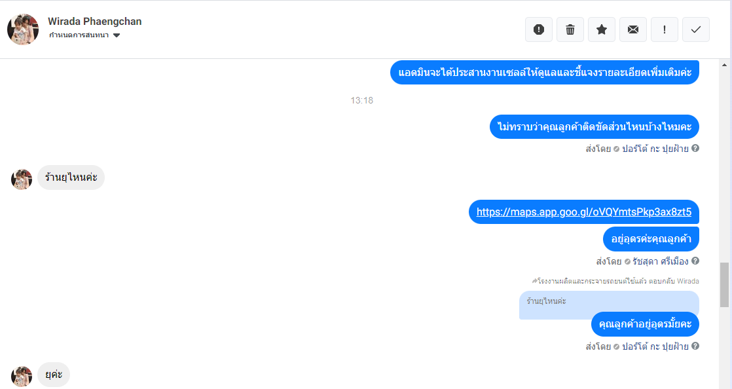Click the Wirada Phaengchan name in header
Screen dimensions: 732x389
tap(95, 22)
